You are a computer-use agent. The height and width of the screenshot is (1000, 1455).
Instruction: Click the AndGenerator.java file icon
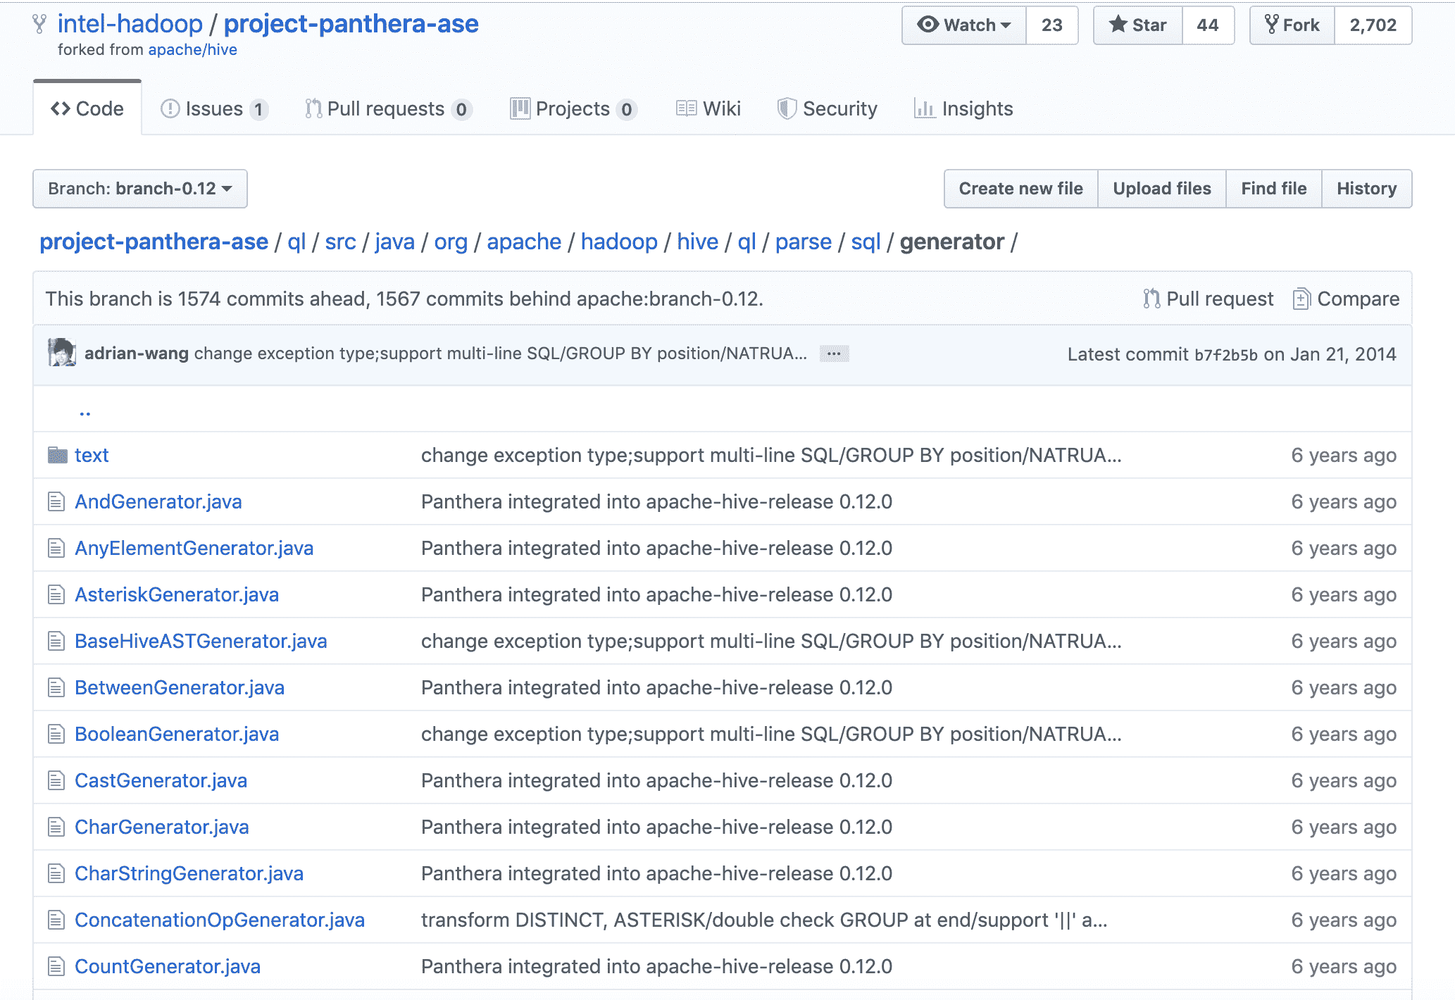56,501
